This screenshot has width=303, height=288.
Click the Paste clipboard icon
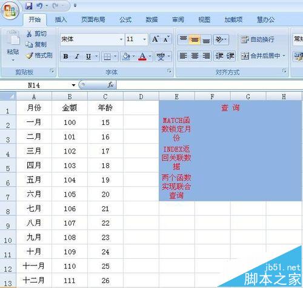13,38
